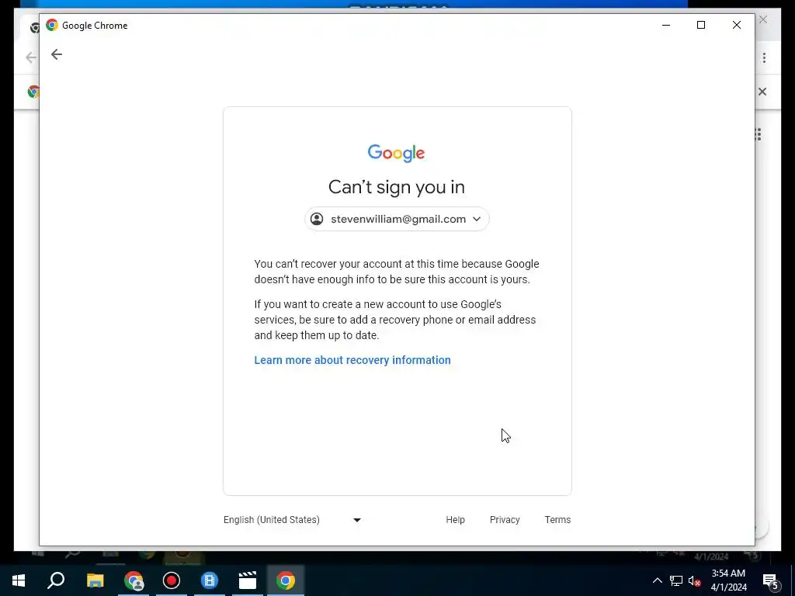
Task: Click the Google logo on sign-in card
Action: click(x=397, y=153)
